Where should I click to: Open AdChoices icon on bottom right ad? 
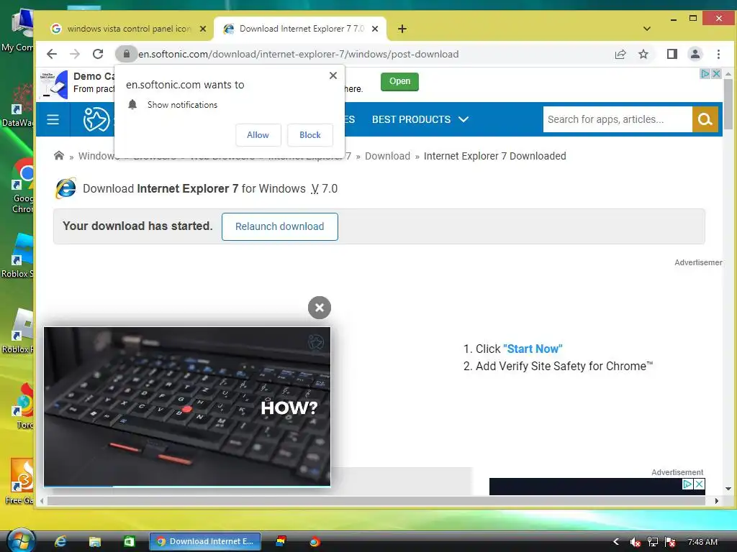click(687, 484)
